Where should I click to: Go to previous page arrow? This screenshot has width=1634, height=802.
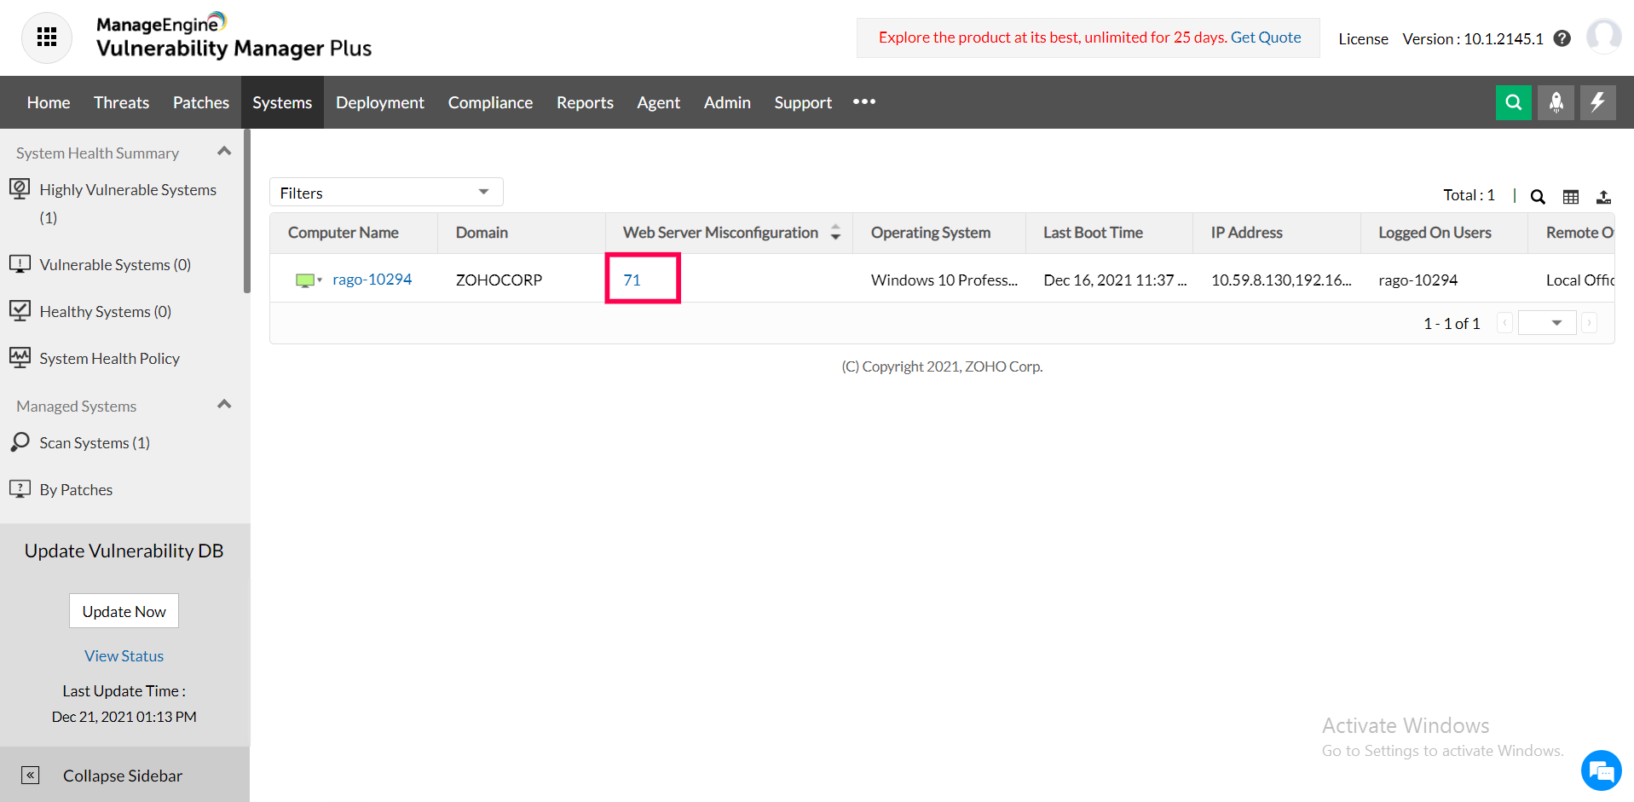pyautogui.click(x=1505, y=323)
